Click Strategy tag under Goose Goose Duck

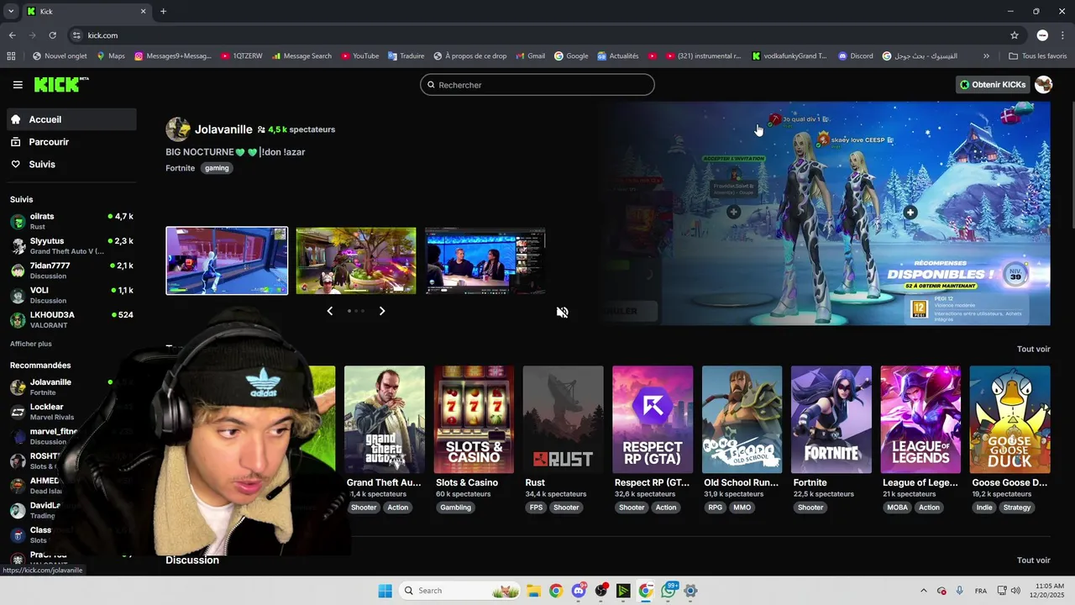pyautogui.click(x=1017, y=508)
